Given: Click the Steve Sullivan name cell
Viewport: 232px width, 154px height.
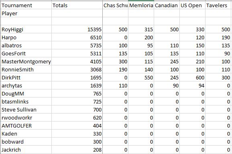Looking at the screenshot, I should coord(26,109).
